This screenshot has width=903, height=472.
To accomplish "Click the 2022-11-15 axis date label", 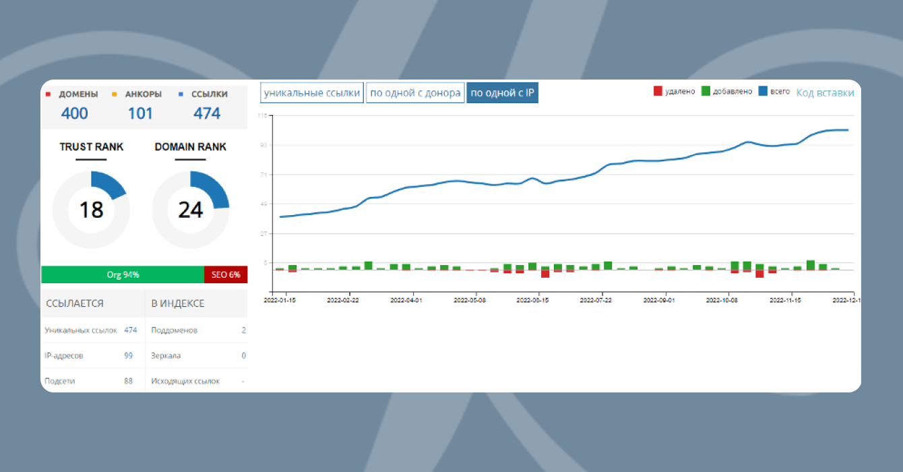I will click(x=785, y=301).
